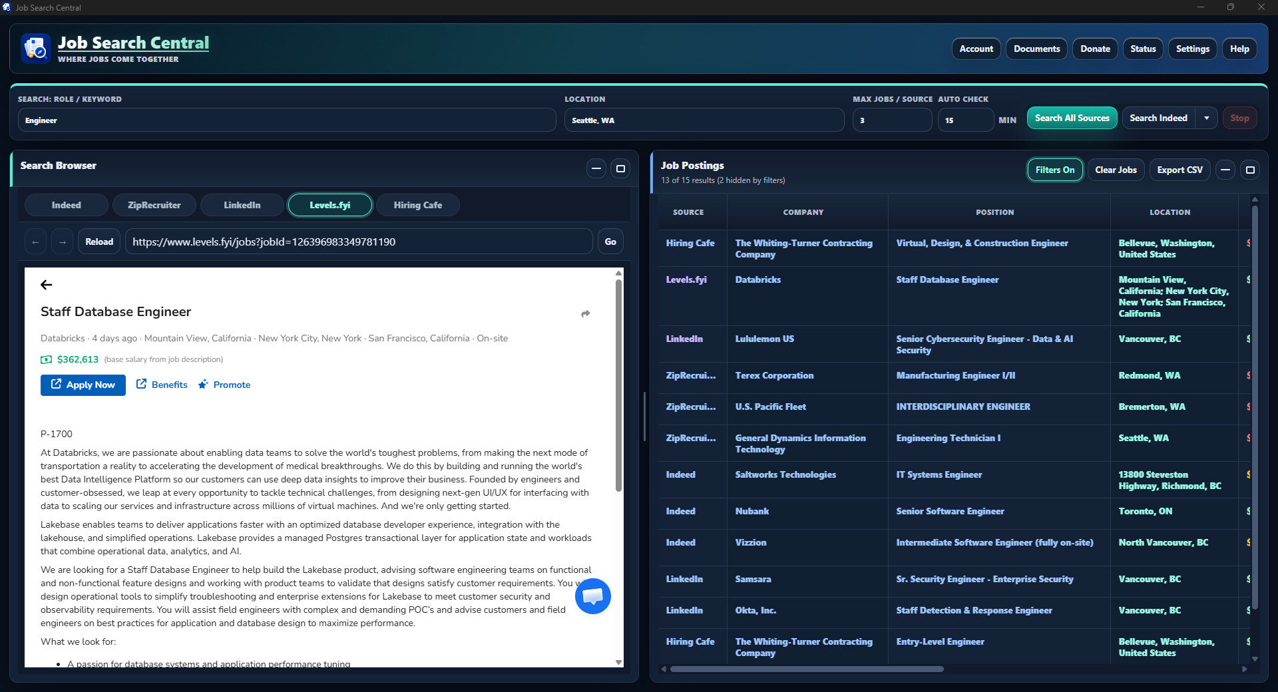Sort by the SOURCE column header
1278x692 pixels.
click(688, 212)
